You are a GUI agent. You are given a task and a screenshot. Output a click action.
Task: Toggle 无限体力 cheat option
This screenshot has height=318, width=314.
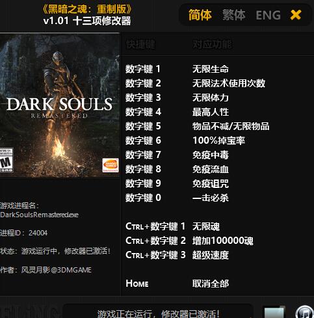[x=211, y=98]
